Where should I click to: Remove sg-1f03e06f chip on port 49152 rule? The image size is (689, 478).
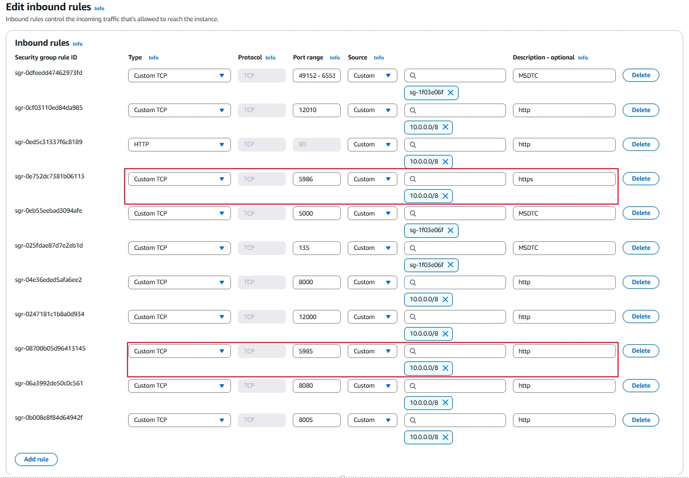tap(451, 93)
